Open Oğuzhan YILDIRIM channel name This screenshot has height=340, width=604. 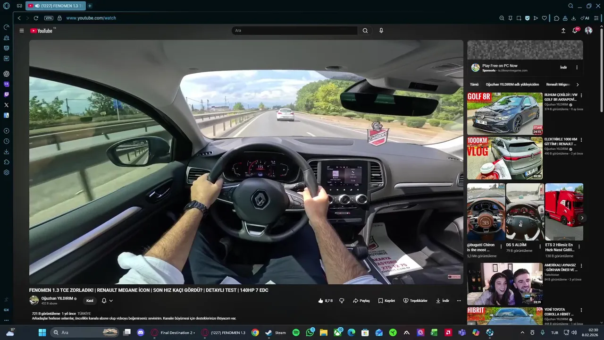click(57, 298)
